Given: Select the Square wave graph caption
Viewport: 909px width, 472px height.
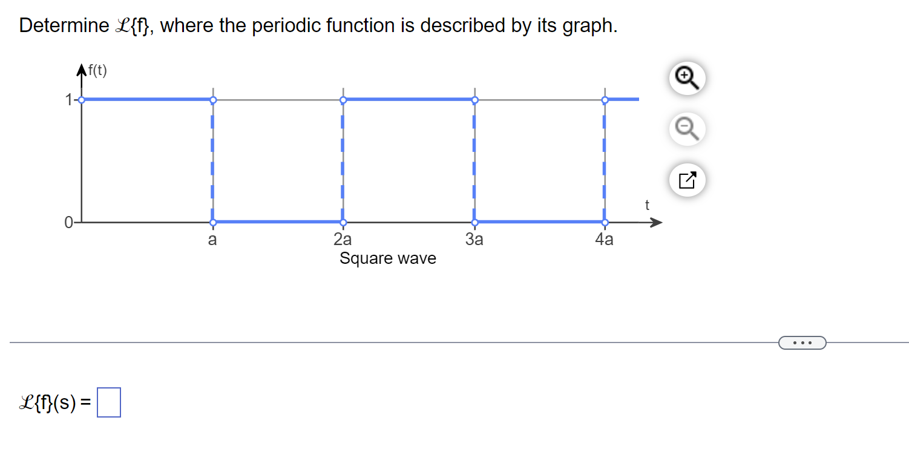Looking at the screenshot, I should click(x=387, y=258).
